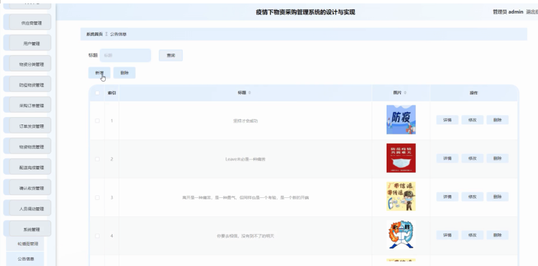
Task: Click the 查询 search button
Action: [170, 55]
